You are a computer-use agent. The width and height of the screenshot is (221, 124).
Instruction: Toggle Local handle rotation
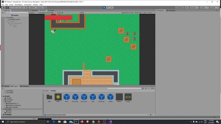pyautogui.click(x=39, y=8)
